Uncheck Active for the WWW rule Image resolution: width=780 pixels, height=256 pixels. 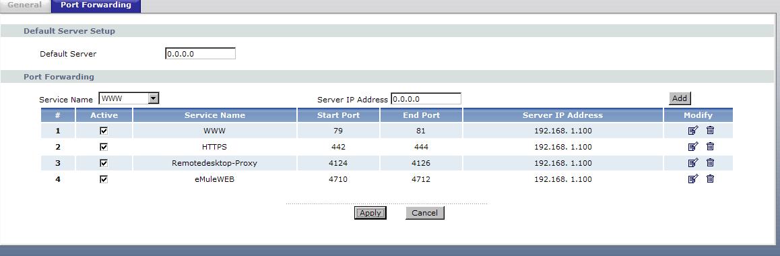click(104, 131)
